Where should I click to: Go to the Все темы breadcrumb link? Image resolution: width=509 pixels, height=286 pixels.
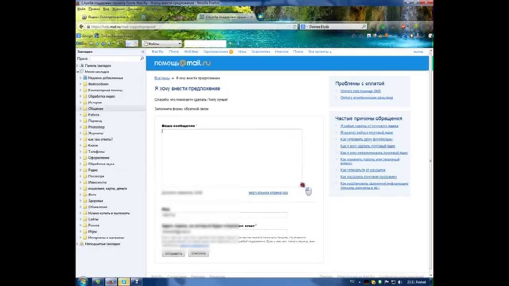pyautogui.click(x=162, y=78)
